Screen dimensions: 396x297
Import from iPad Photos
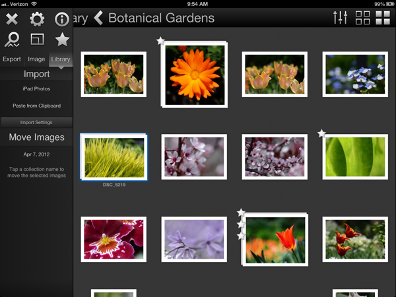[36, 88]
